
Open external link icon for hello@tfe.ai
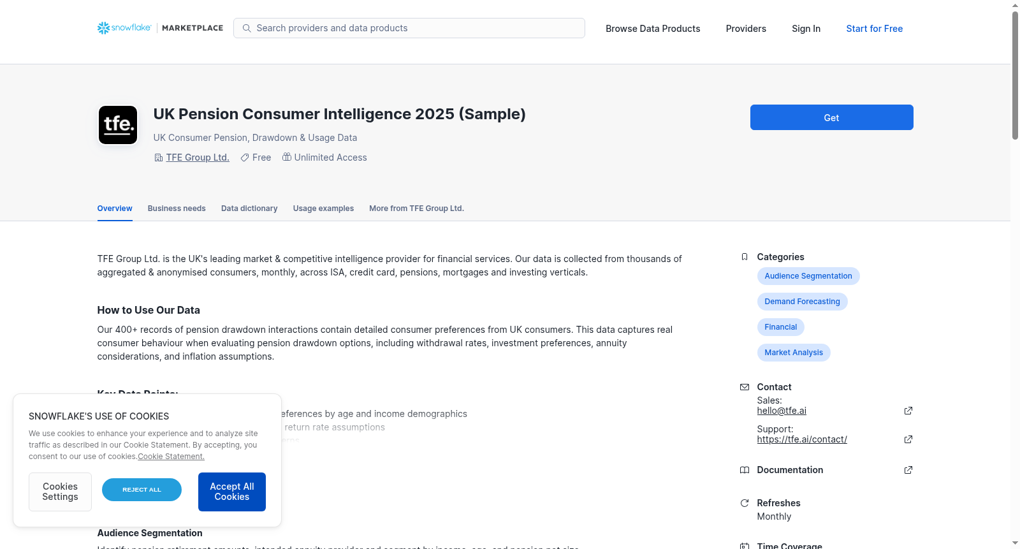coord(908,411)
